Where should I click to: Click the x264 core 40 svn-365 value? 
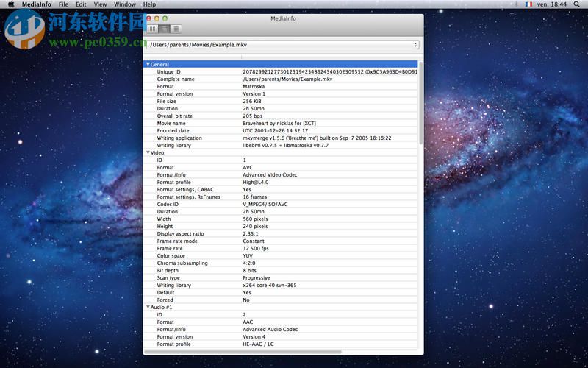pyautogui.click(x=270, y=285)
